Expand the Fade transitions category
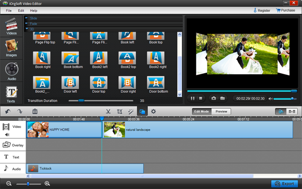The width and height of the screenshot is (302, 189). [104, 24]
